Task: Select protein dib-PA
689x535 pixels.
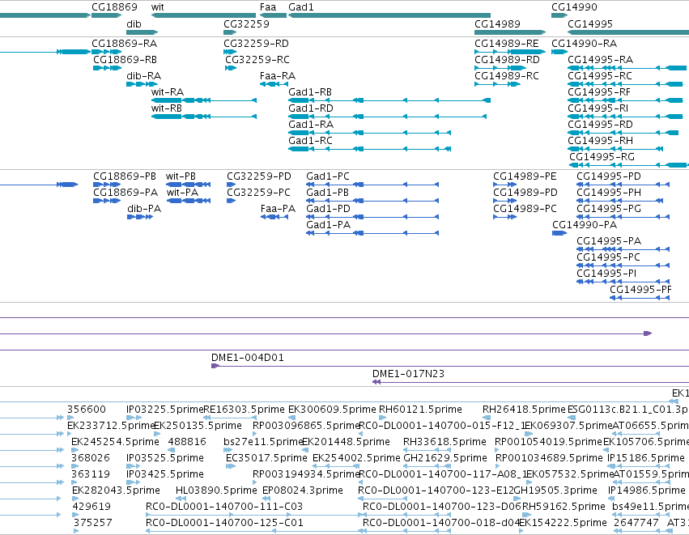Action: (144, 209)
